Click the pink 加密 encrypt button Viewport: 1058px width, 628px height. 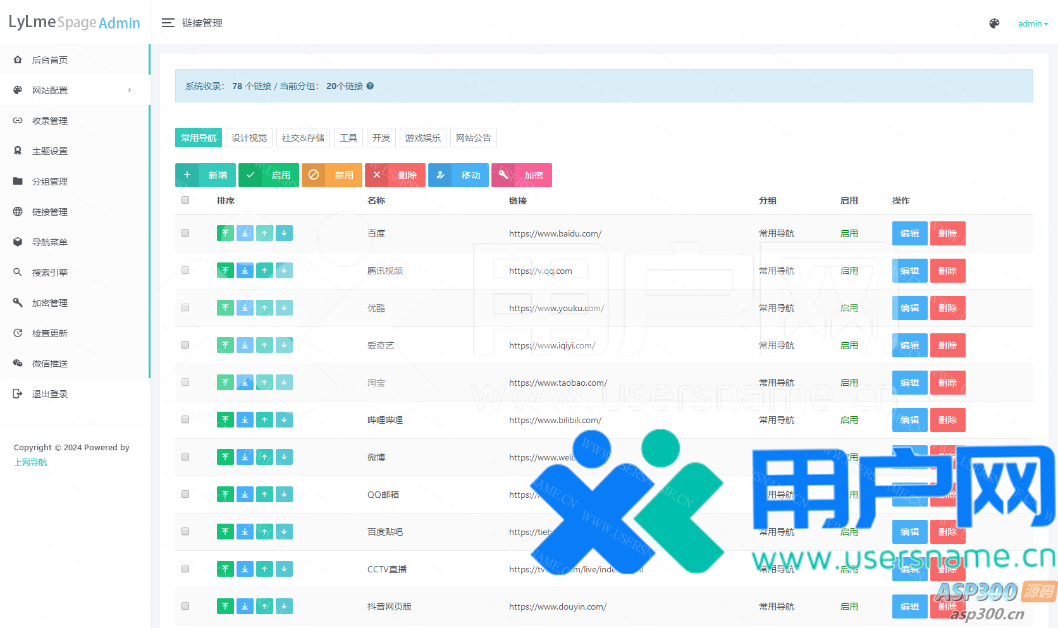point(522,175)
